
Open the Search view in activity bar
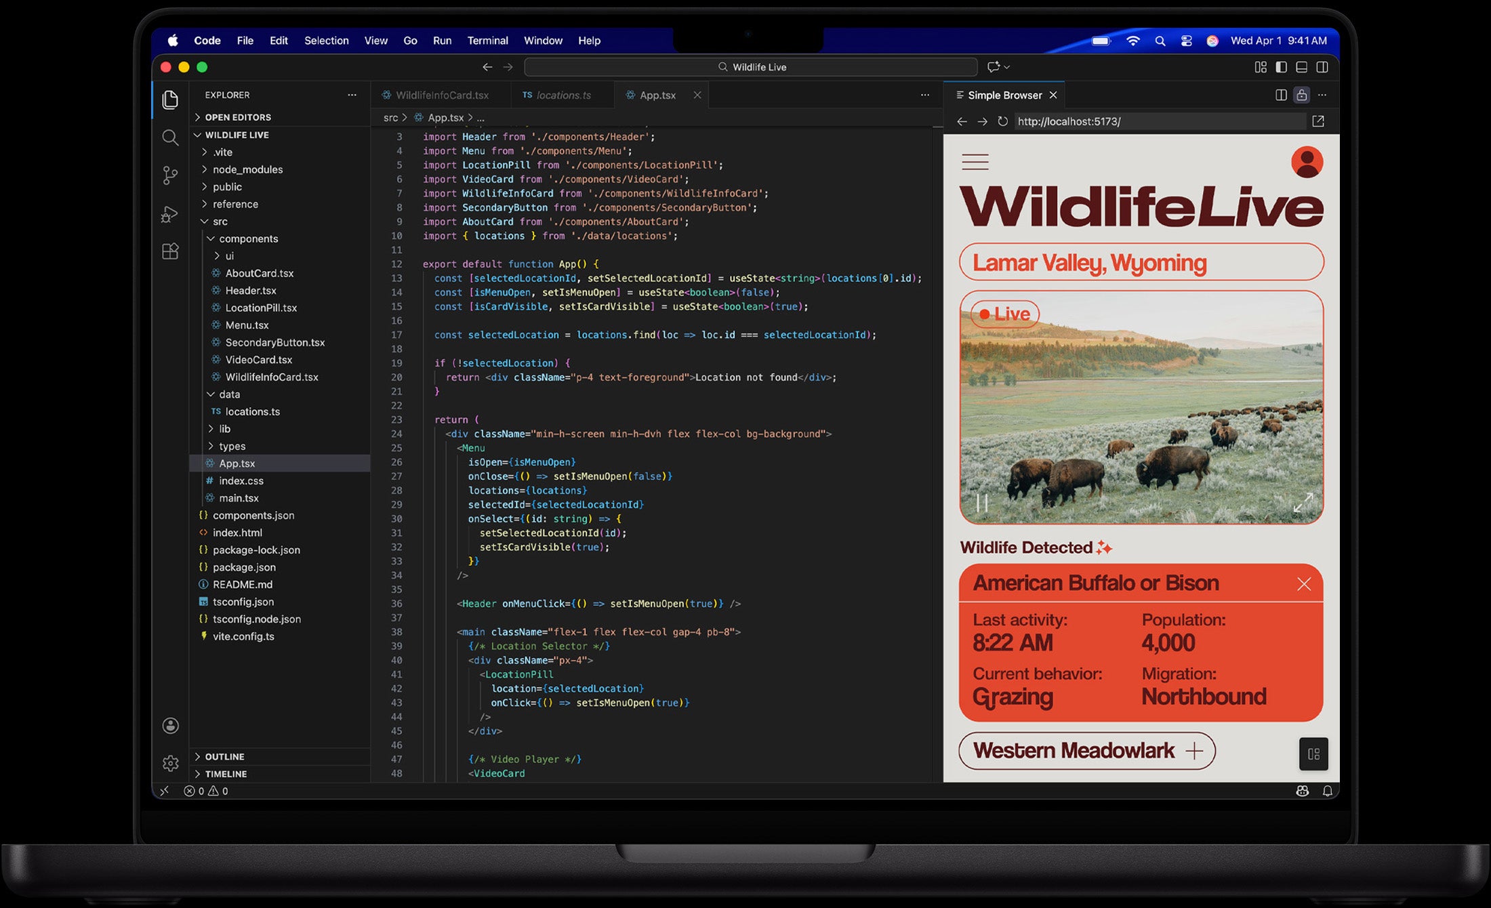tap(170, 138)
